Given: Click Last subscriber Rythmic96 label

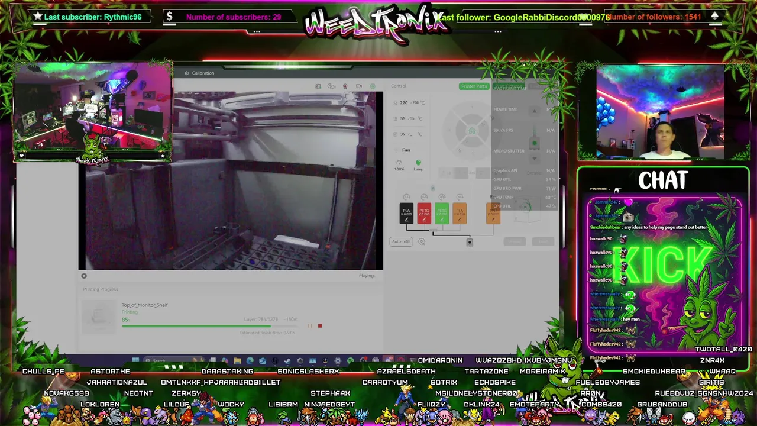Looking at the screenshot, I should (x=93, y=17).
